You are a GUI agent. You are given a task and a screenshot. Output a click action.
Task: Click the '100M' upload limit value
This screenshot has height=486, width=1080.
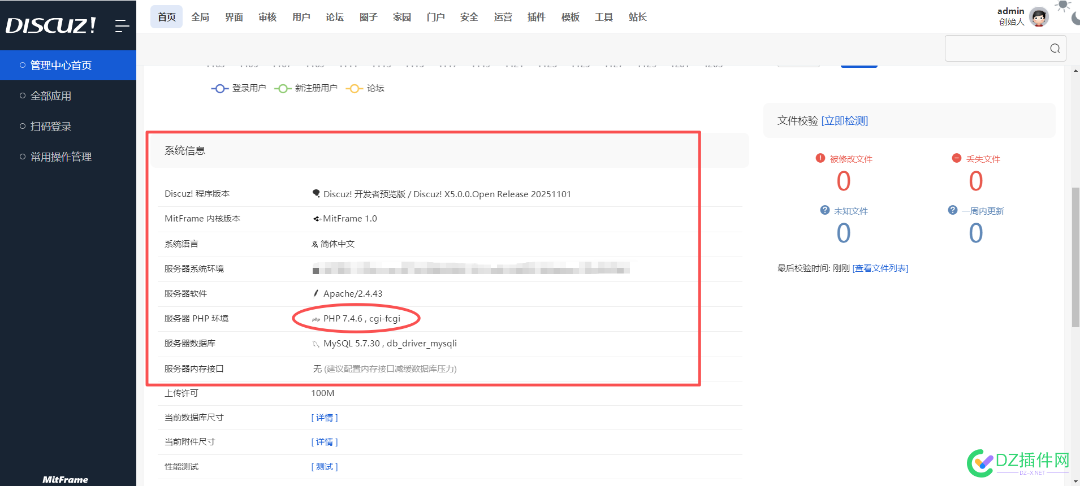323,393
